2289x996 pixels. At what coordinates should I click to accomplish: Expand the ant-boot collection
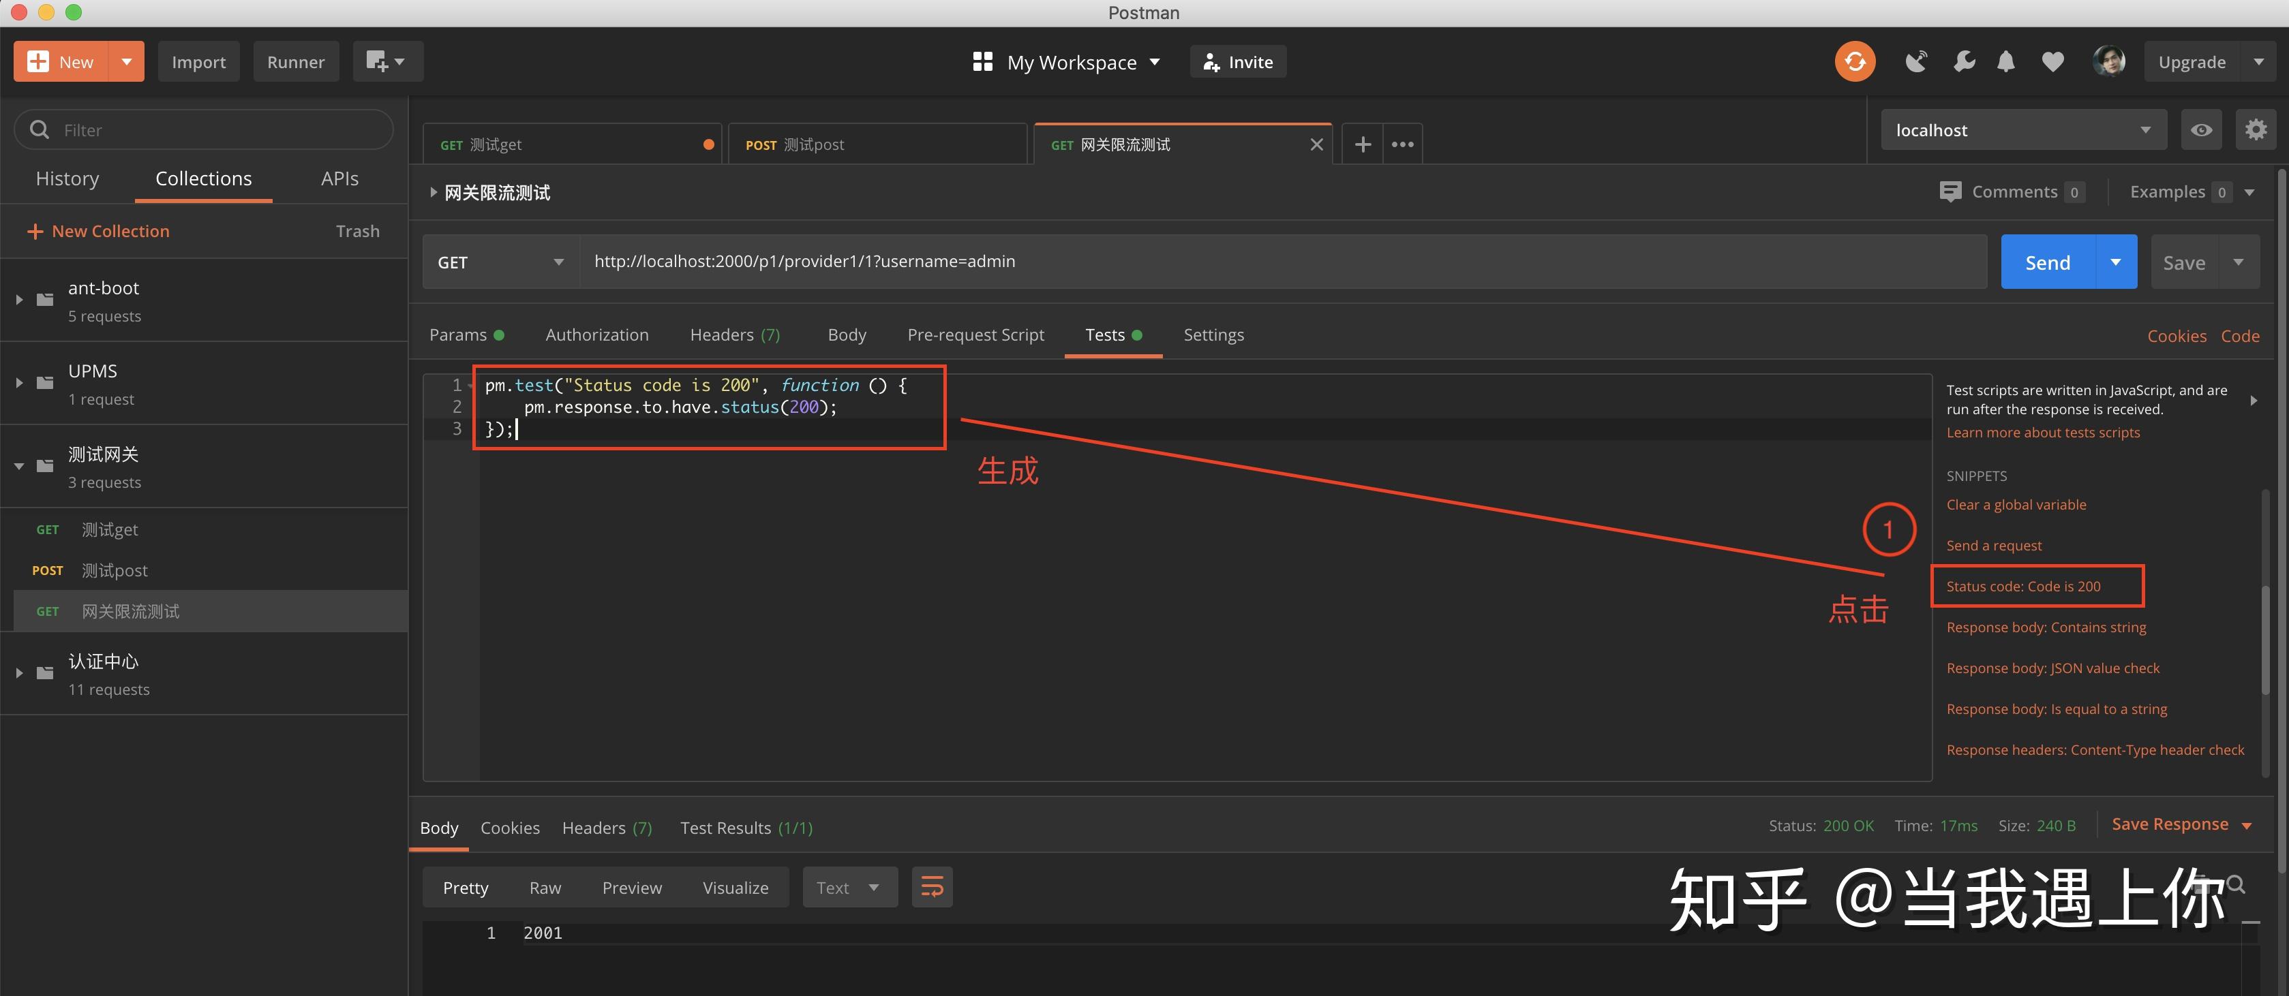click(x=18, y=300)
